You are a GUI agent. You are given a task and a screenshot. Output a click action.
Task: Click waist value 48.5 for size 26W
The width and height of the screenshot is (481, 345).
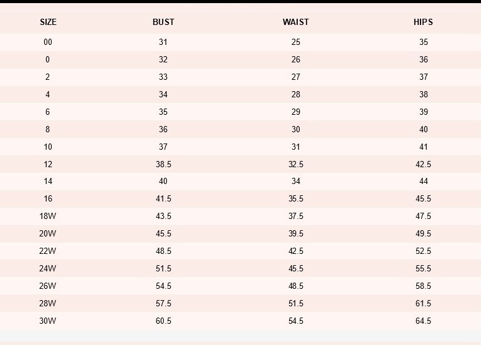click(x=296, y=286)
